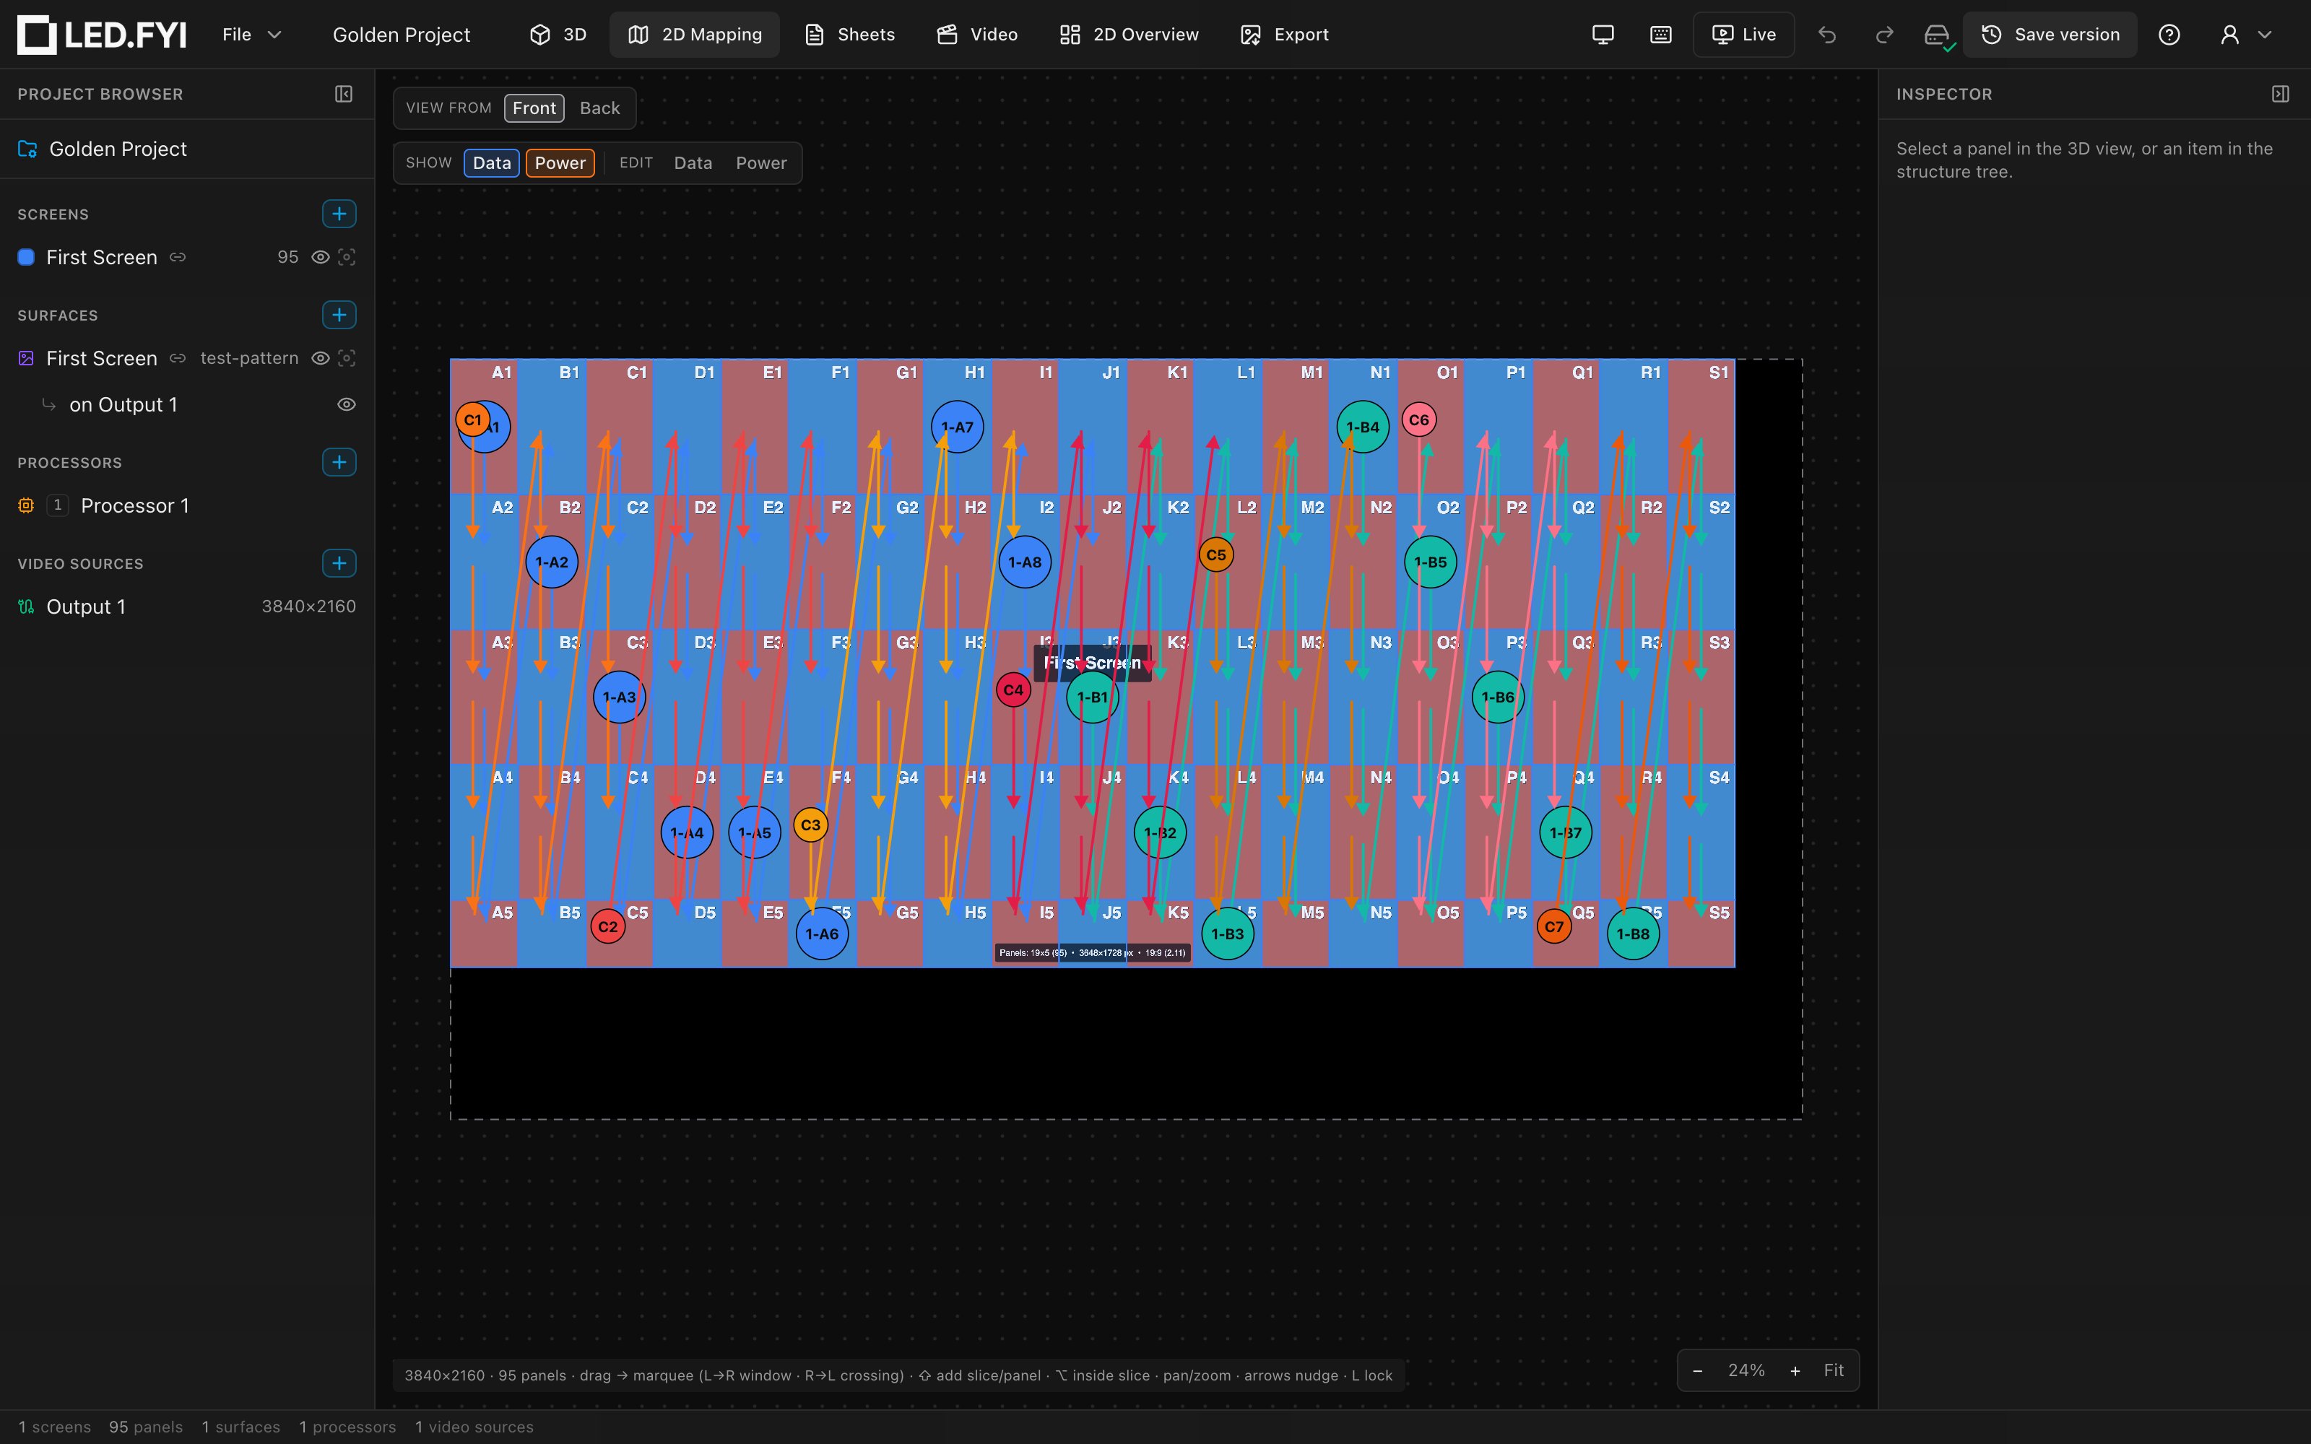
Task: Select Output 1 video source
Action: point(187,607)
